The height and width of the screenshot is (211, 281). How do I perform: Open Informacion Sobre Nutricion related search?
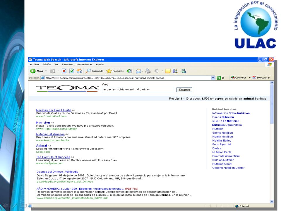coord(231,113)
